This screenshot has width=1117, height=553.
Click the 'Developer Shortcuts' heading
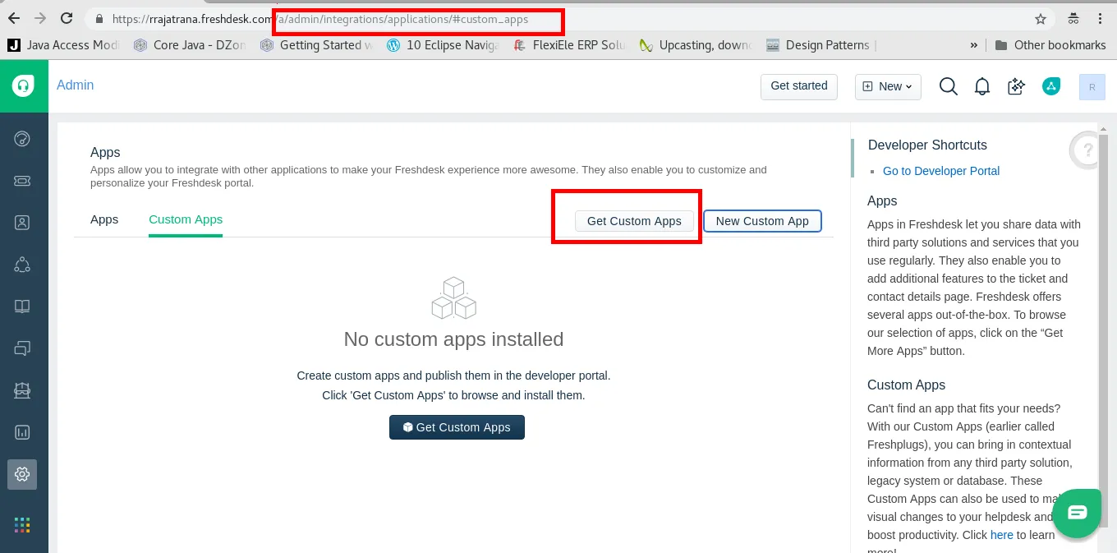click(x=927, y=145)
